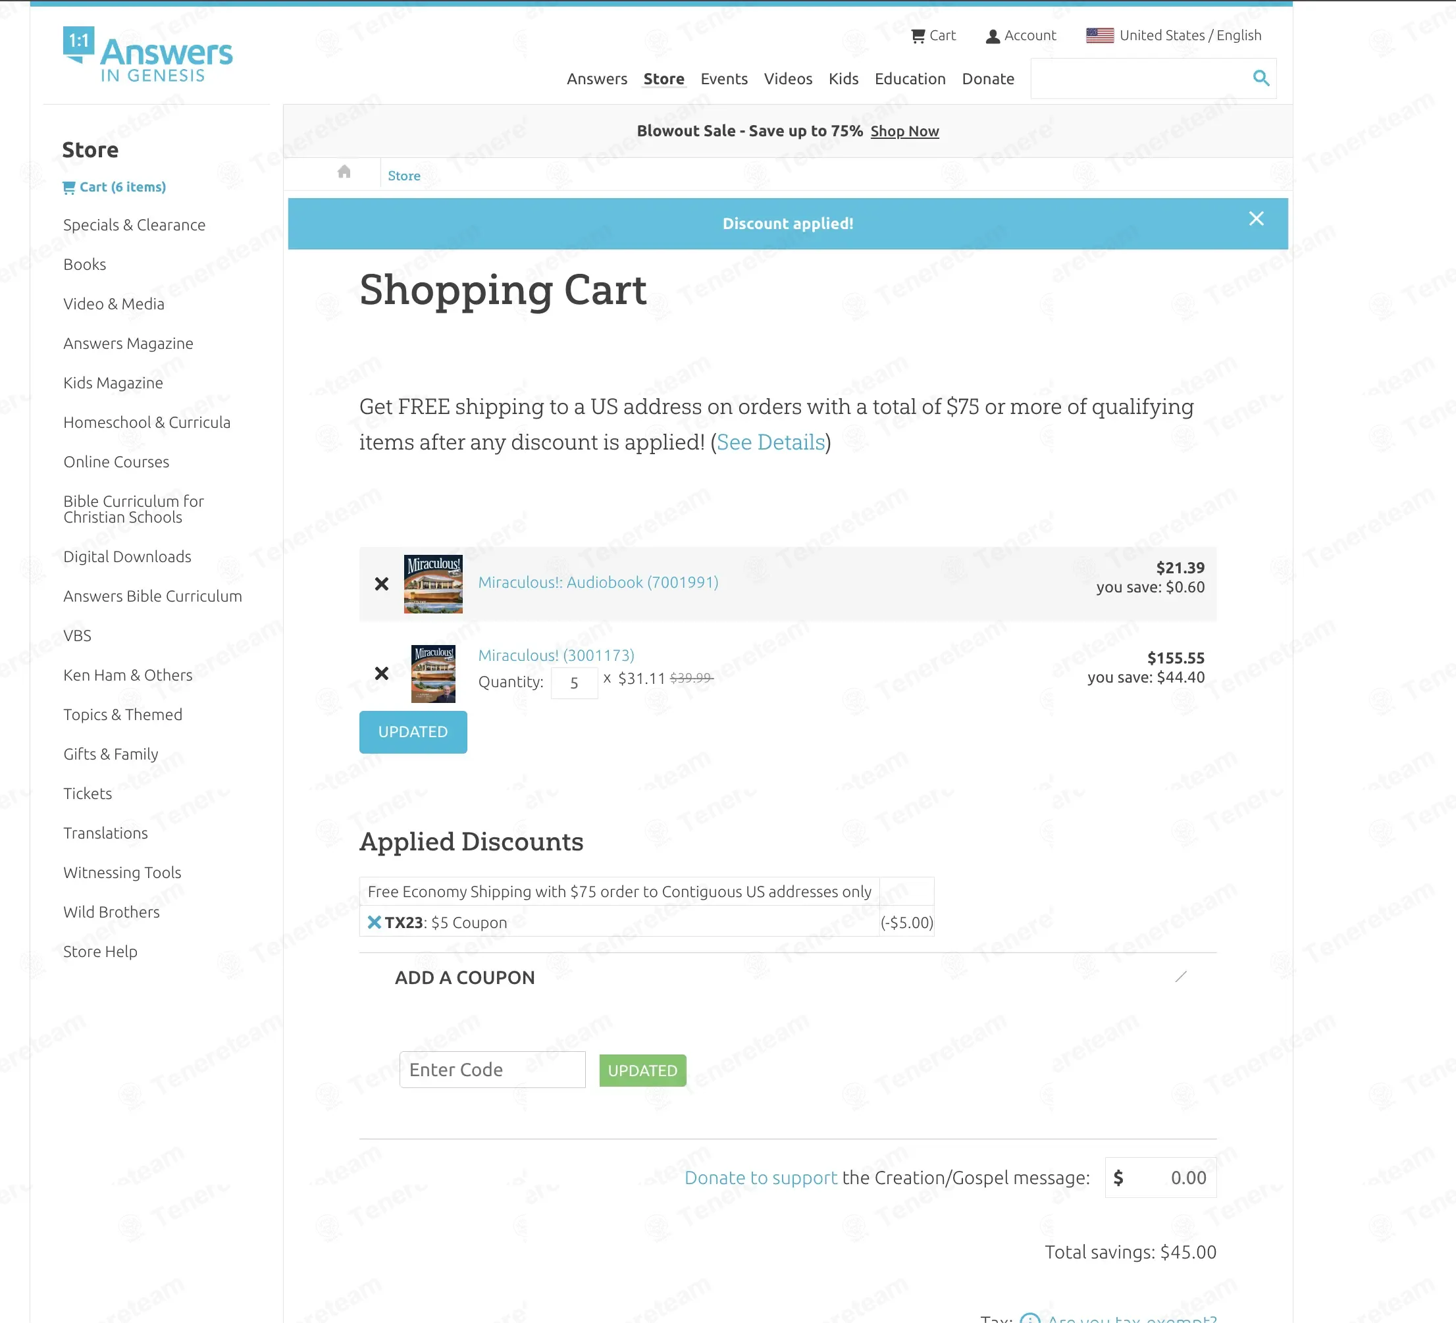Open the Education menu item

tap(909, 79)
